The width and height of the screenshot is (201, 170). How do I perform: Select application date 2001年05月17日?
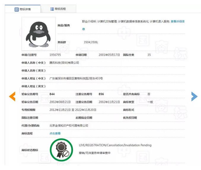tap(109, 55)
